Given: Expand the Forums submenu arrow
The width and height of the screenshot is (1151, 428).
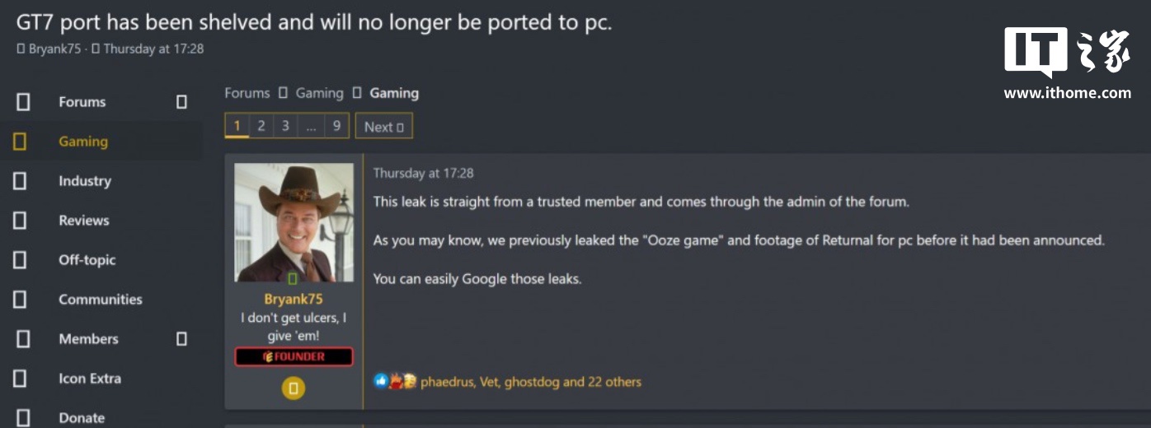Looking at the screenshot, I should pos(181,102).
